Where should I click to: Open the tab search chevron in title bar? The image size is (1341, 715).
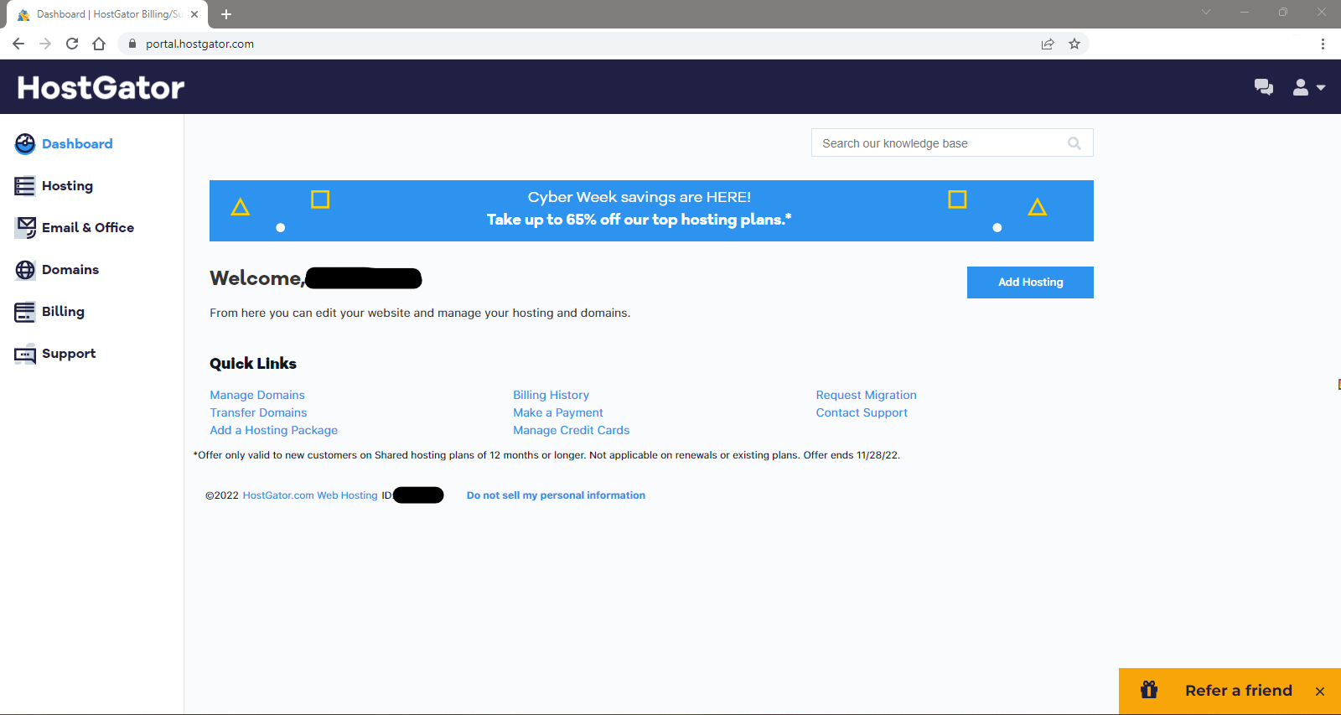(x=1206, y=12)
